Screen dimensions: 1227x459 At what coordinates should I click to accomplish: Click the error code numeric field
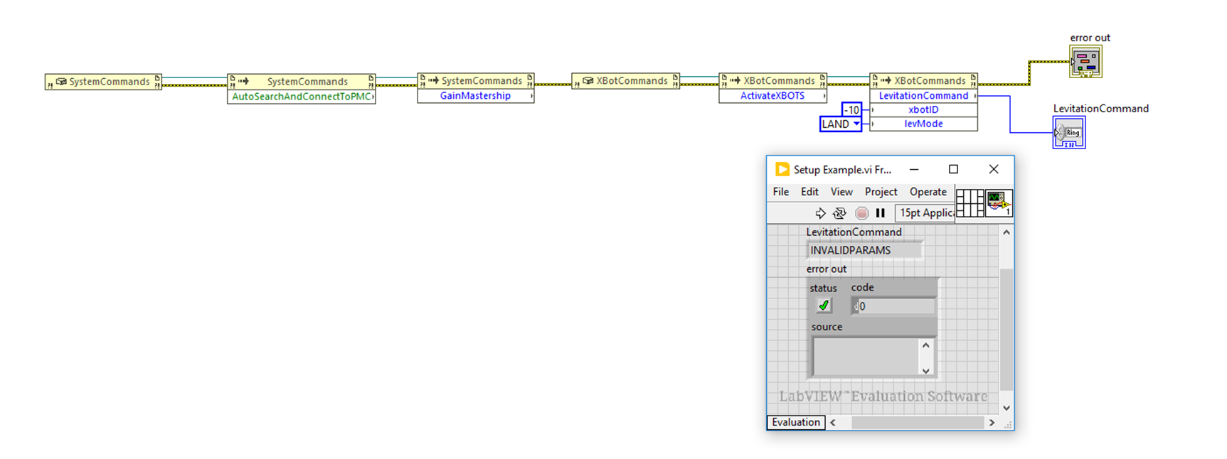click(895, 306)
